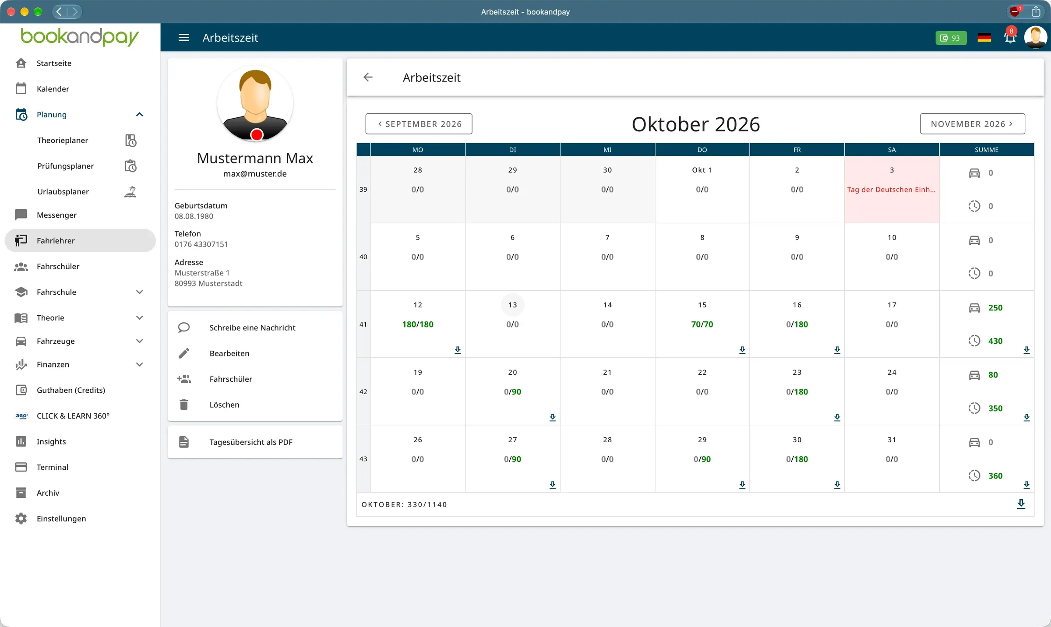Export Tagesübersicht als PDF
Image resolution: width=1051 pixels, height=627 pixels.
255,442
